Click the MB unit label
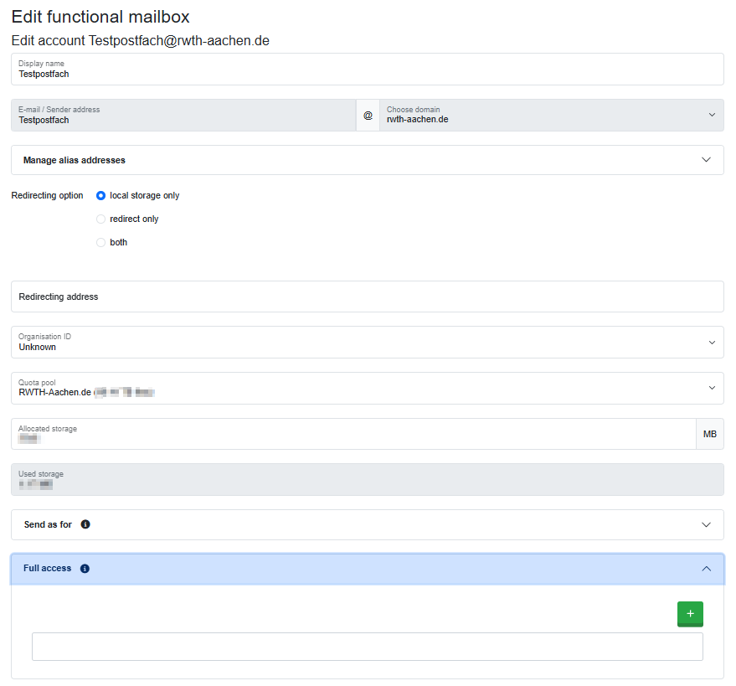 pos(709,434)
